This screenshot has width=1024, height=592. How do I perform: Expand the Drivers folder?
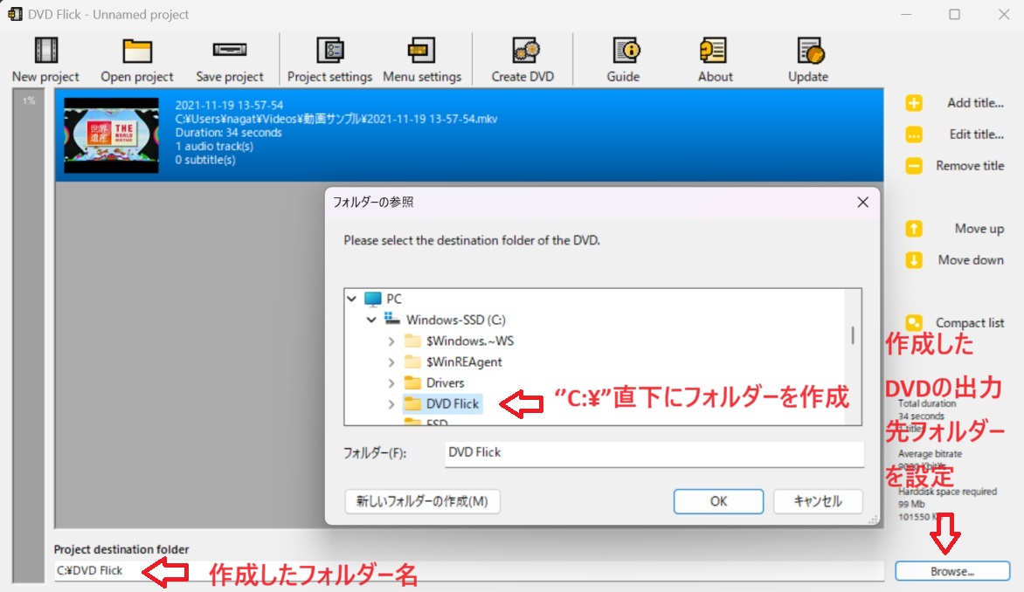tap(391, 383)
